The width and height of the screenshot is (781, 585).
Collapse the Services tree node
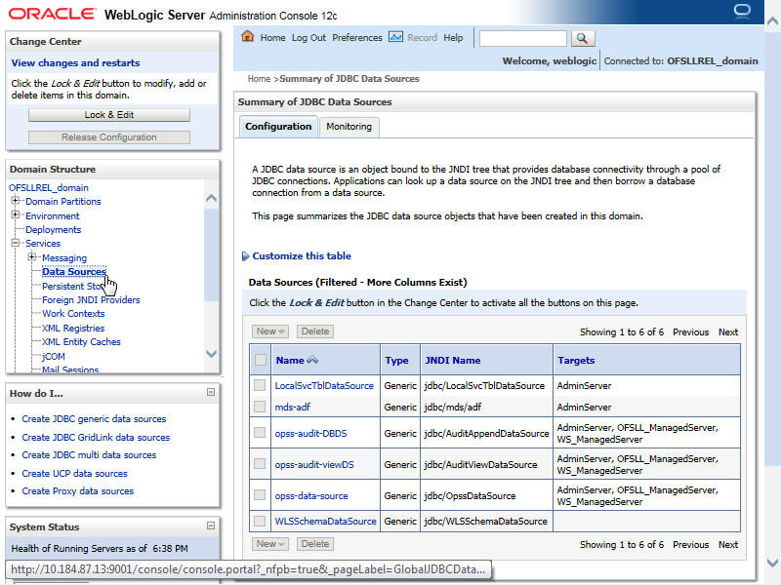pyautogui.click(x=16, y=243)
